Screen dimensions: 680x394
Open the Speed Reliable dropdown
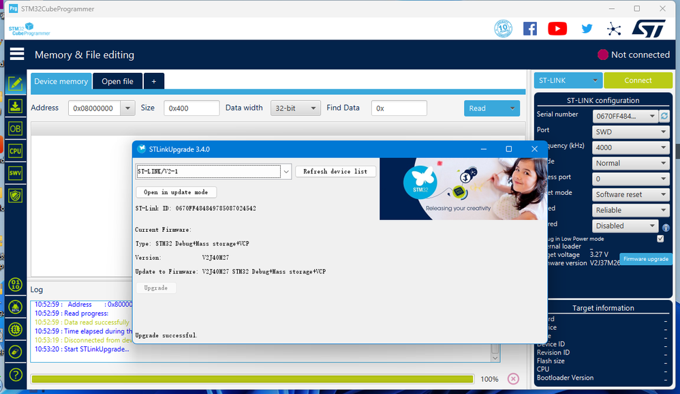pyautogui.click(x=630, y=210)
